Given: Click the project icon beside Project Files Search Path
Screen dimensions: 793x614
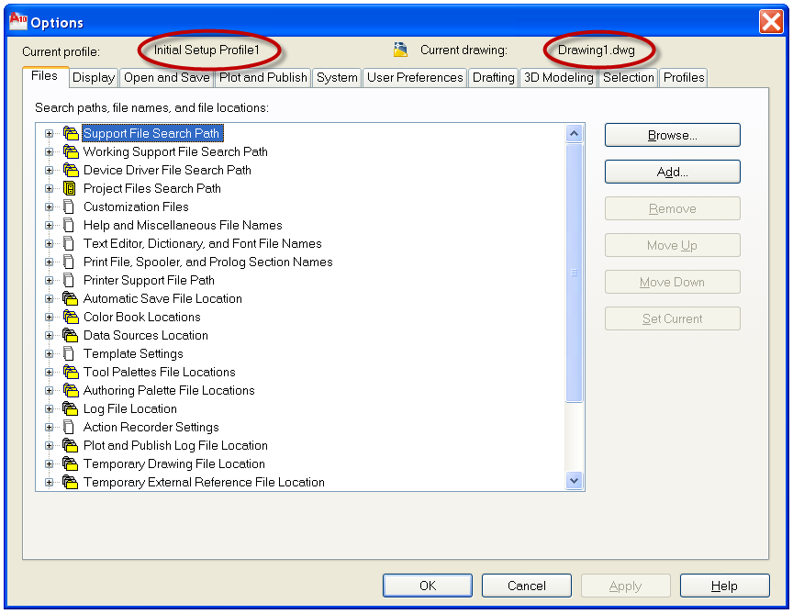Looking at the screenshot, I should pos(70,189).
